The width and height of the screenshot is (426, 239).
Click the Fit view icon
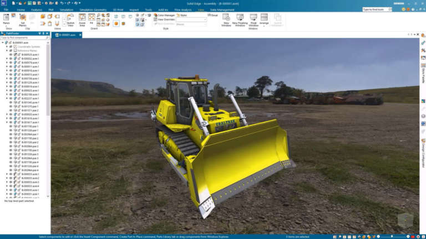(92, 18)
